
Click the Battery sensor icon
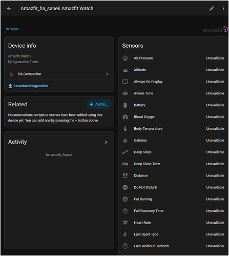125,105
